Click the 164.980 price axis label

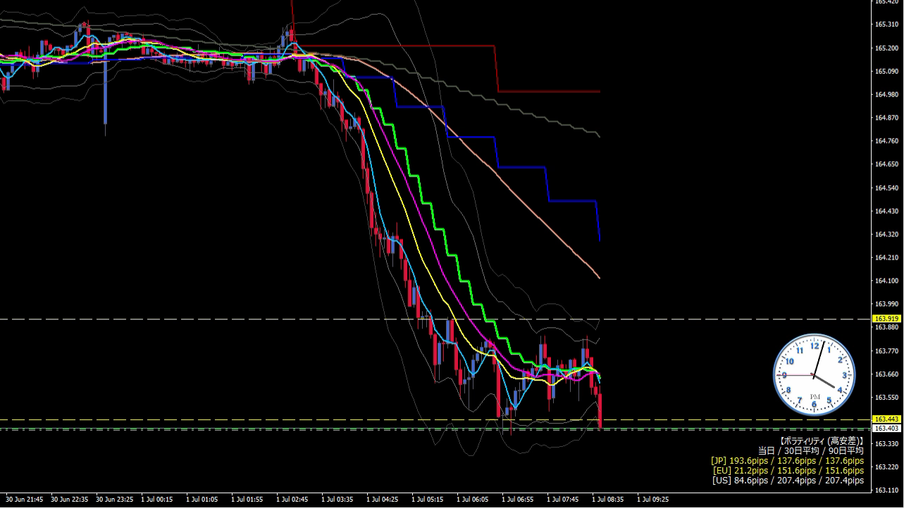pyautogui.click(x=886, y=94)
